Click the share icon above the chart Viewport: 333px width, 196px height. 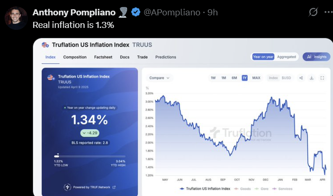(x=301, y=78)
